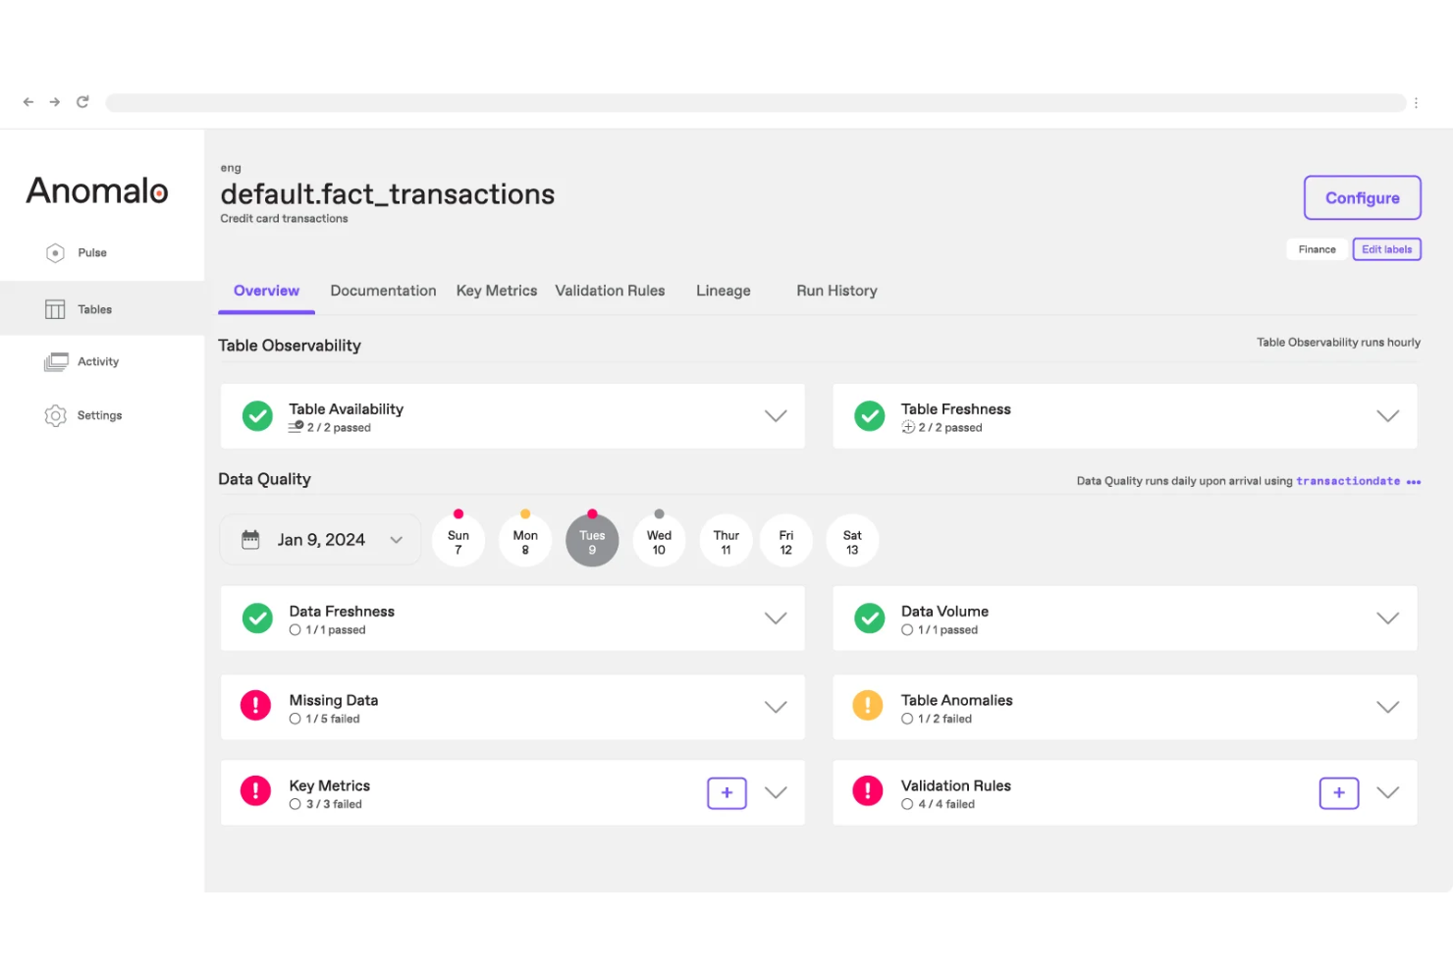This screenshot has width=1453, height=969.
Task: Switch to the Lineage tab
Action: click(x=724, y=291)
